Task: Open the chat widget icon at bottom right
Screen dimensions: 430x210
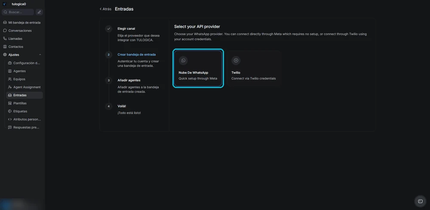Action: click(420, 201)
